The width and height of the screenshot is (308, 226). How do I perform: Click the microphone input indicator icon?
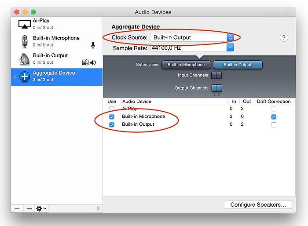tap(93, 45)
